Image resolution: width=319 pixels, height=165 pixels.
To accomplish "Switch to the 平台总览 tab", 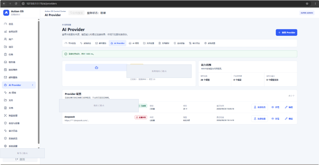I will tap(70, 43).
